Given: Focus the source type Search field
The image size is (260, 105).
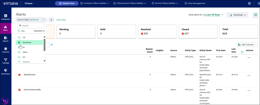Looking at the screenshot, I should [31, 26].
